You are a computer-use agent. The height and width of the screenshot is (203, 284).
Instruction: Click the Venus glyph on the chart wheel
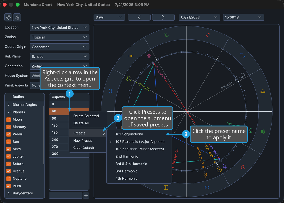click(251, 130)
